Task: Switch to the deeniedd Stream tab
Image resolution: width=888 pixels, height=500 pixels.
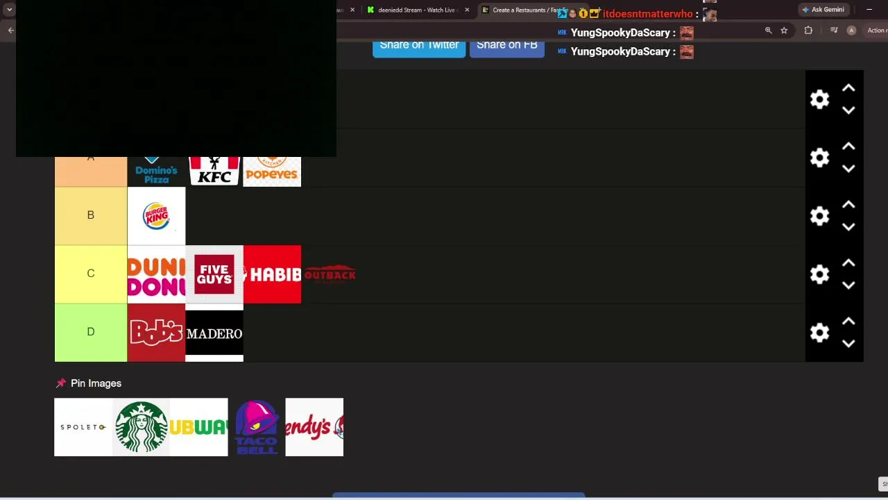Action: pyautogui.click(x=418, y=10)
